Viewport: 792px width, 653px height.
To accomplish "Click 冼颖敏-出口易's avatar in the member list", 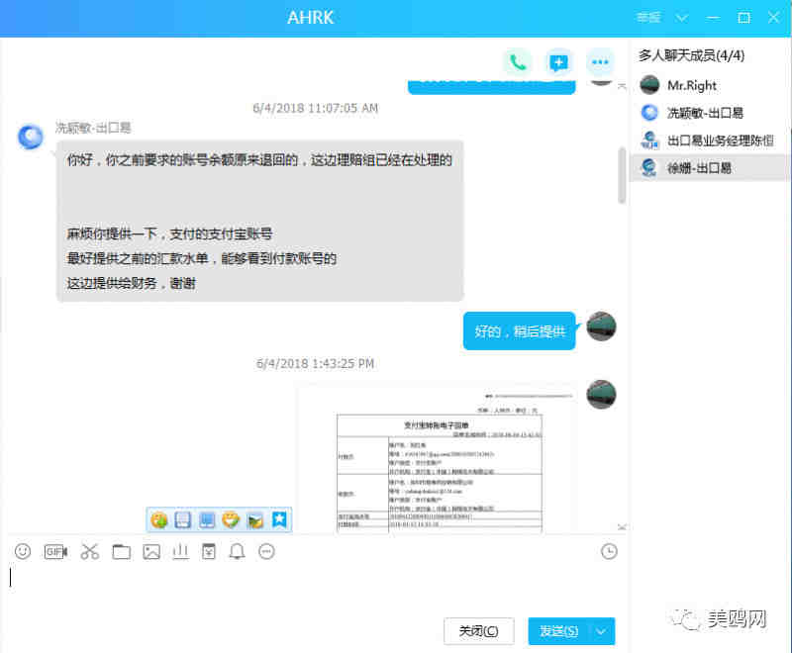I will point(649,112).
